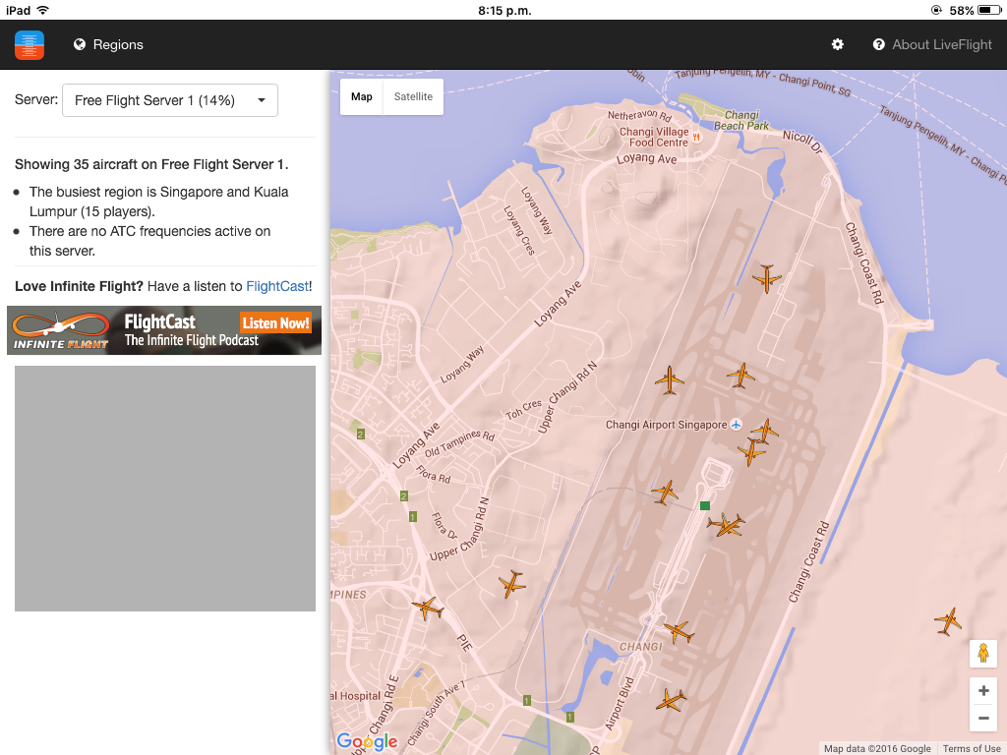1007x755 pixels.
Task: Click text 'Showing 35 aircraft on Free Flight Server 1.'
Action: coord(151,164)
